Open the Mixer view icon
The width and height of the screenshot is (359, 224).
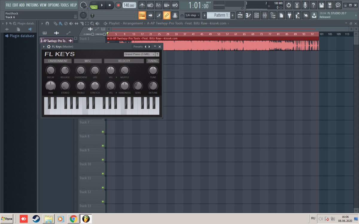[x=265, y=15]
